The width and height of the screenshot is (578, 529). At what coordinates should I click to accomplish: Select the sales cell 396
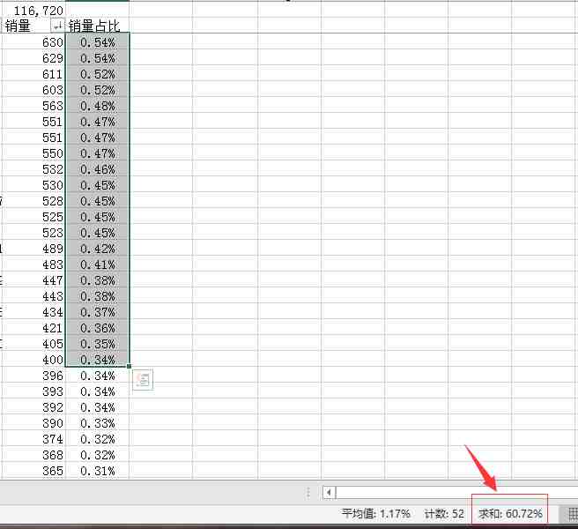pos(33,376)
